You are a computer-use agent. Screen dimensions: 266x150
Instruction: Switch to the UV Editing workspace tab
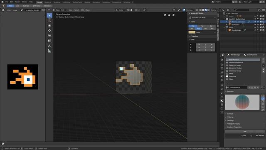pos(66,2)
